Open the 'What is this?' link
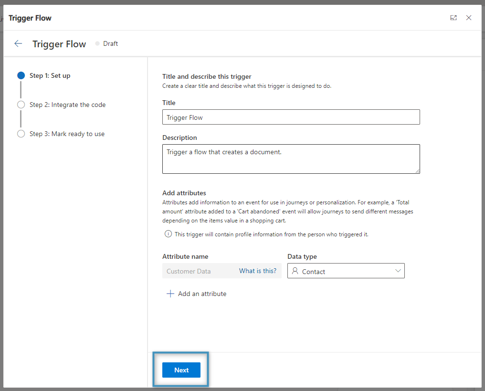485x391 pixels. coord(258,271)
